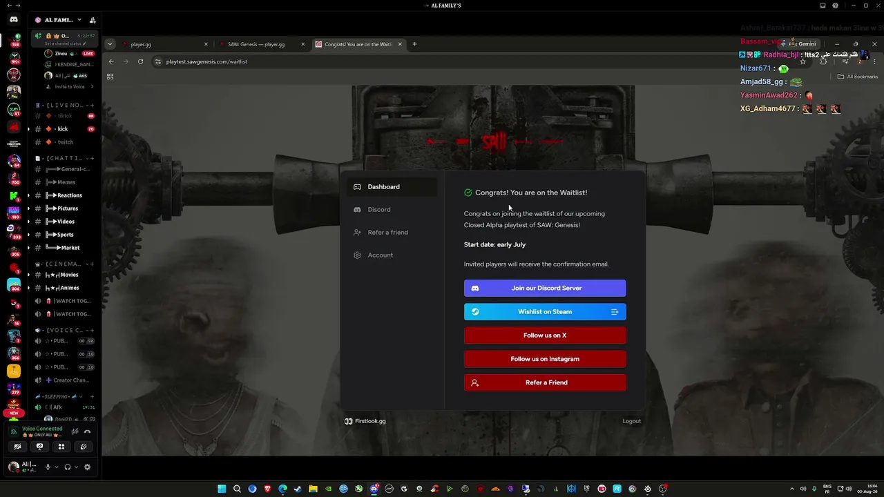Image resolution: width=884 pixels, height=497 pixels.
Task: Open the Pictures channel in Discord
Action: [64, 208]
